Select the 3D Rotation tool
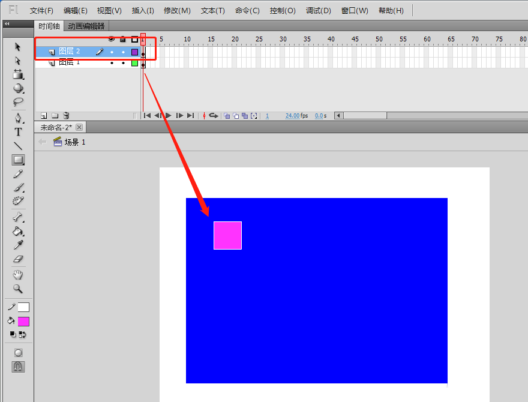The image size is (528, 402). [x=18, y=88]
